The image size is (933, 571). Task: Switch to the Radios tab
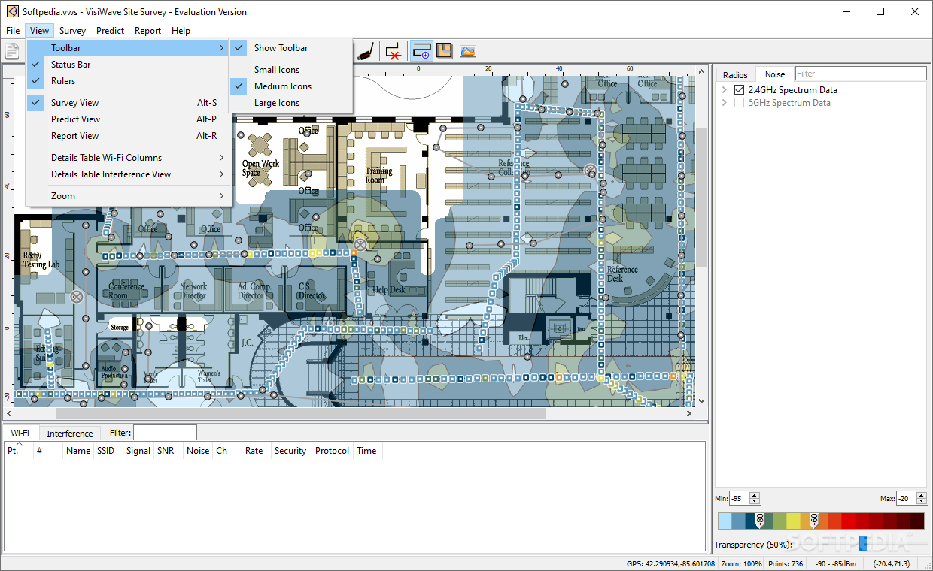[735, 74]
